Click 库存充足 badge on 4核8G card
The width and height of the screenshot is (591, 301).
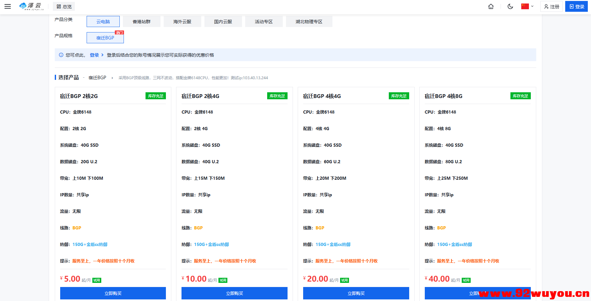[x=520, y=96]
